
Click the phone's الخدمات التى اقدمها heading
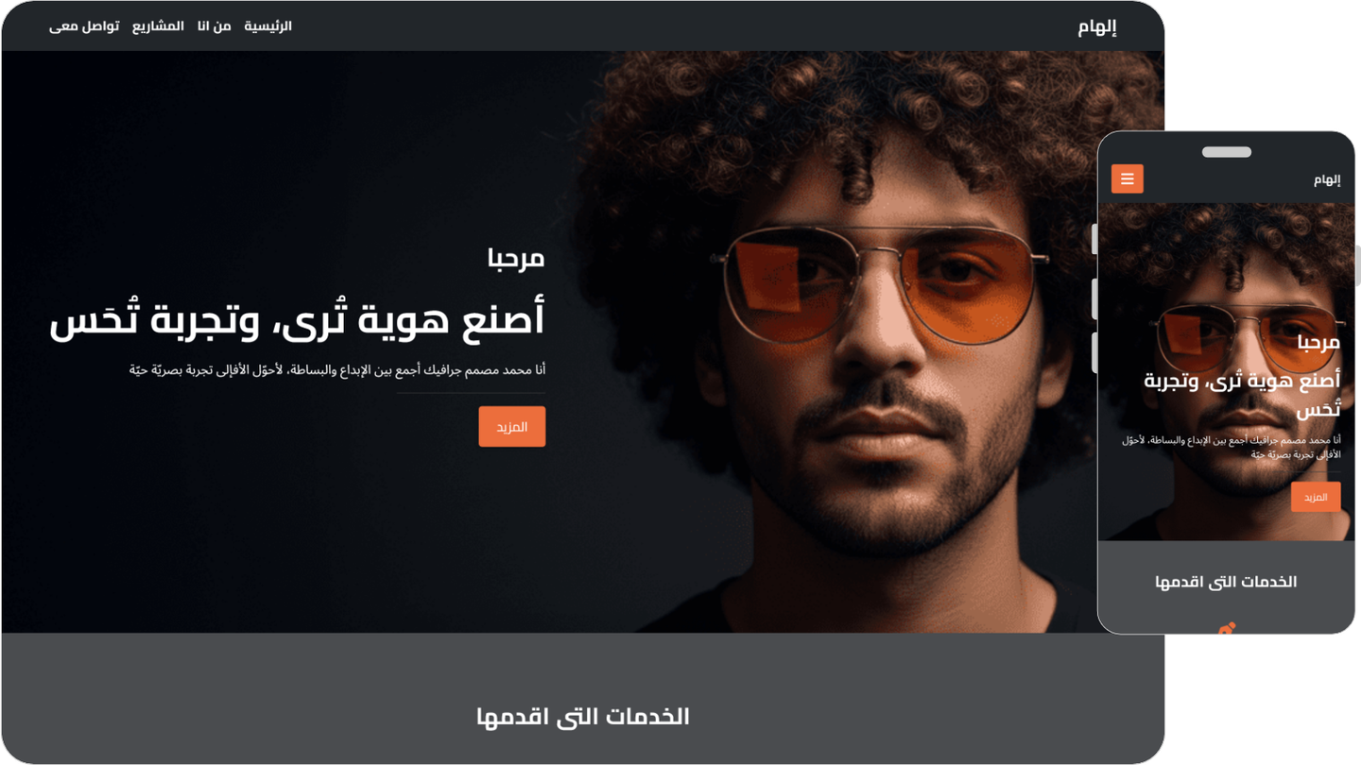[x=1226, y=582]
